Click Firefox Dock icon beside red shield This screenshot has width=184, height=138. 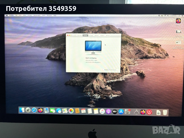(143, 112)
